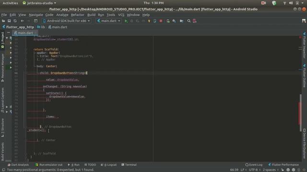307x172 pixels.
Task: Click the 66:39 cursor position indicator
Action: [x=234, y=170]
